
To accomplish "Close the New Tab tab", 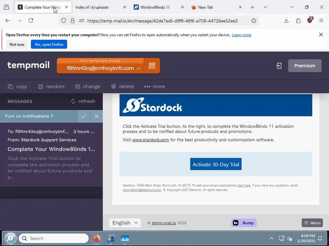I will pyautogui.click(x=240, y=7).
